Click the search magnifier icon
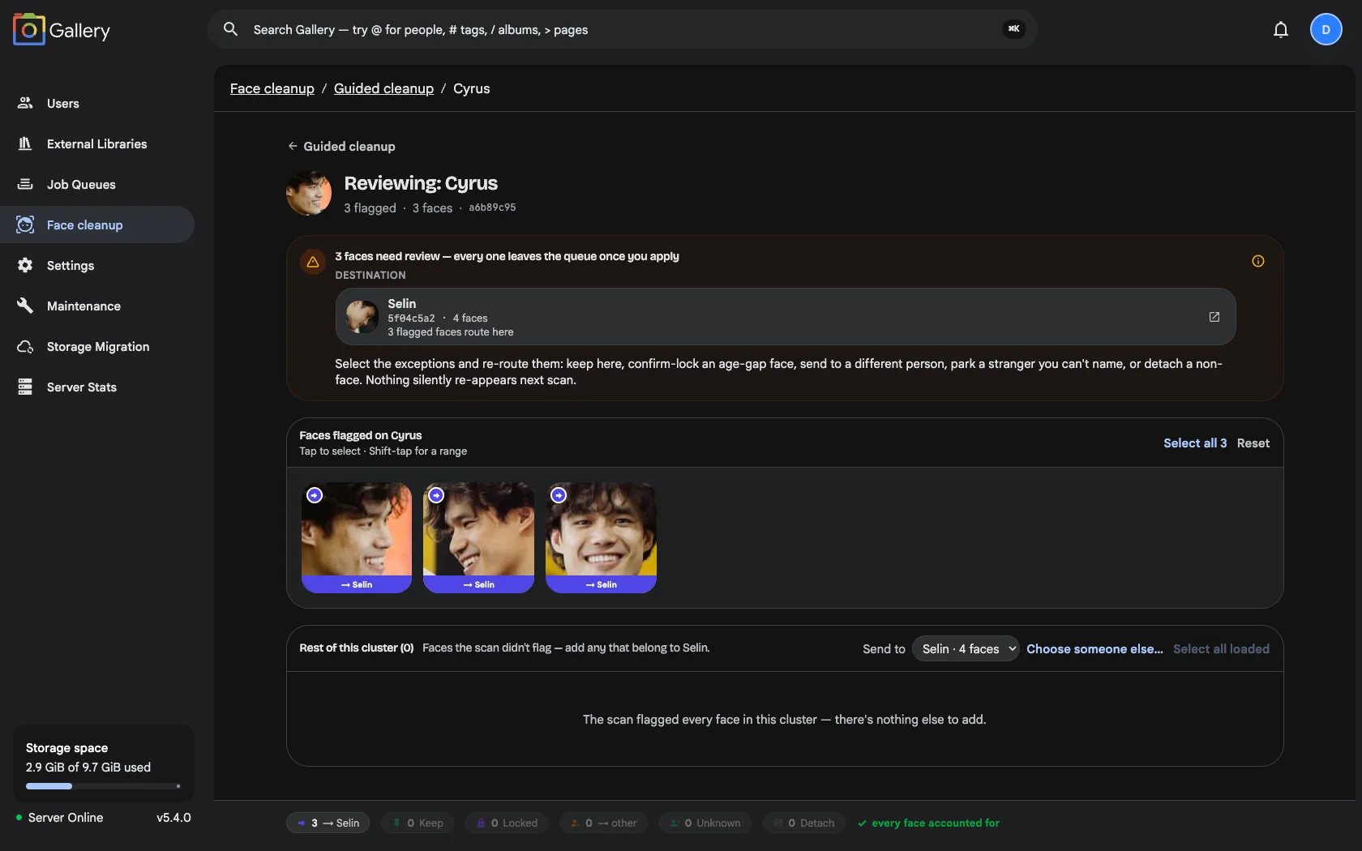This screenshot has width=1362, height=851. pyautogui.click(x=230, y=29)
